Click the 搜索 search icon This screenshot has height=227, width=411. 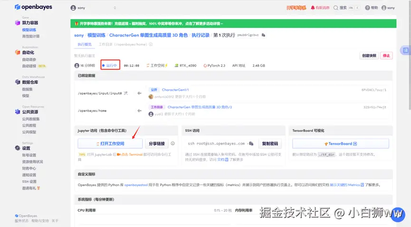coord(335,8)
